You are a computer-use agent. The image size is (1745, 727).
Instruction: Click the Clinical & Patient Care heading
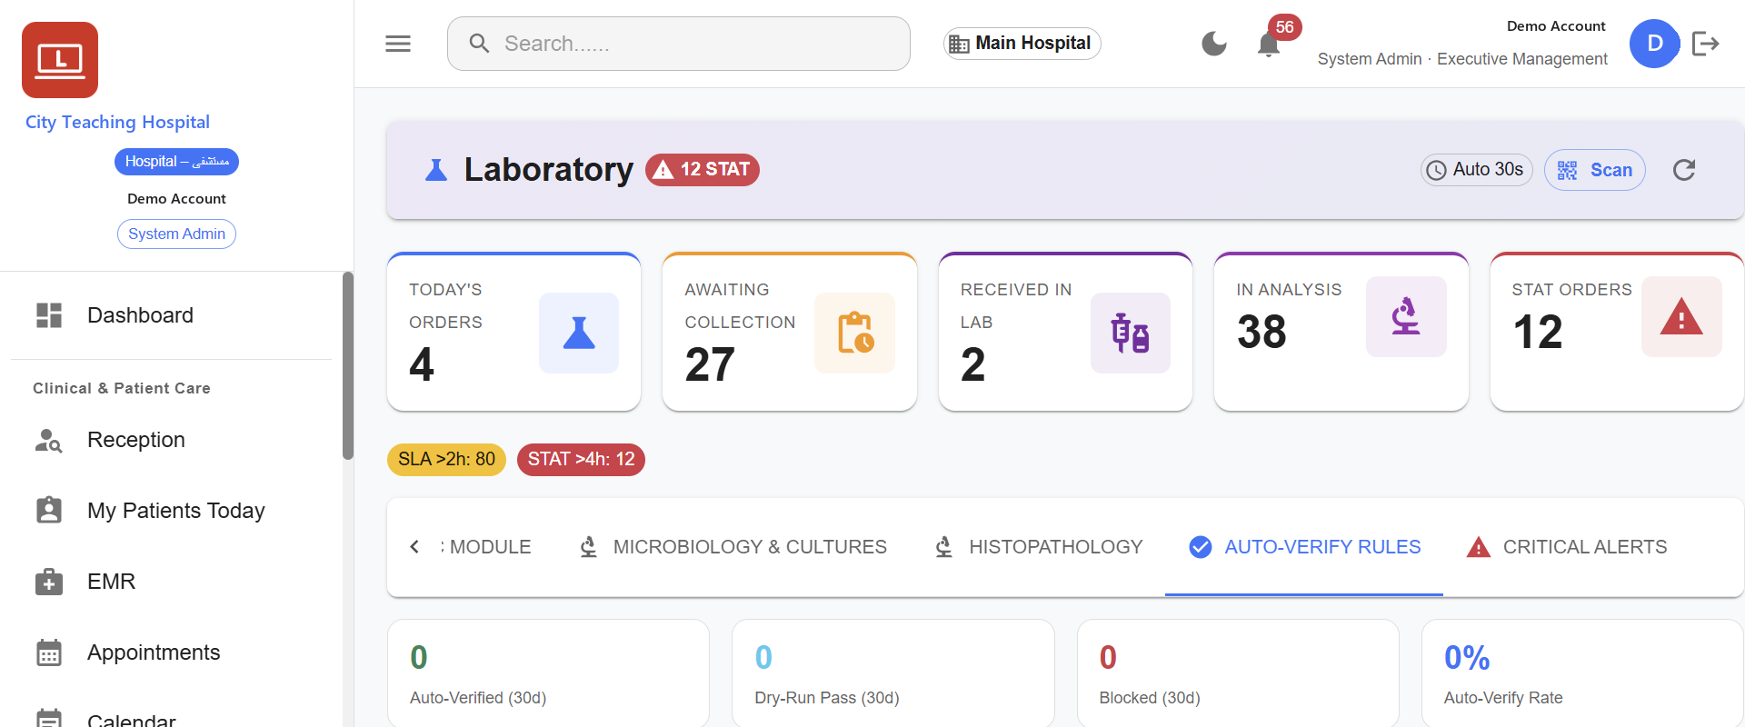pyautogui.click(x=122, y=389)
